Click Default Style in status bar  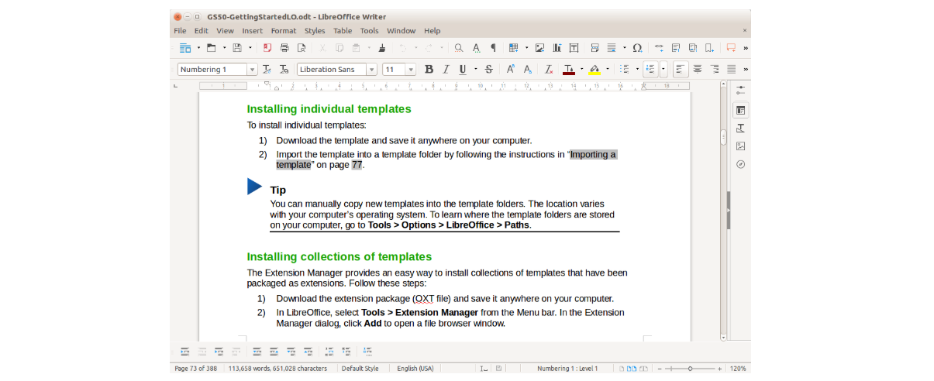360,369
